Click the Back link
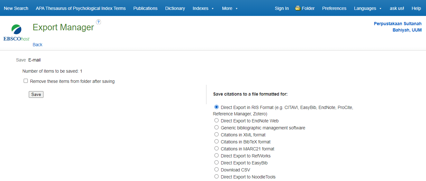 coord(37,45)
